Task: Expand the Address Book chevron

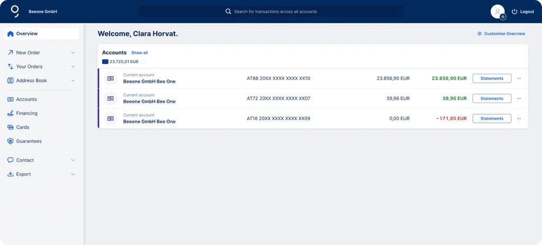Action: (73, 80)
